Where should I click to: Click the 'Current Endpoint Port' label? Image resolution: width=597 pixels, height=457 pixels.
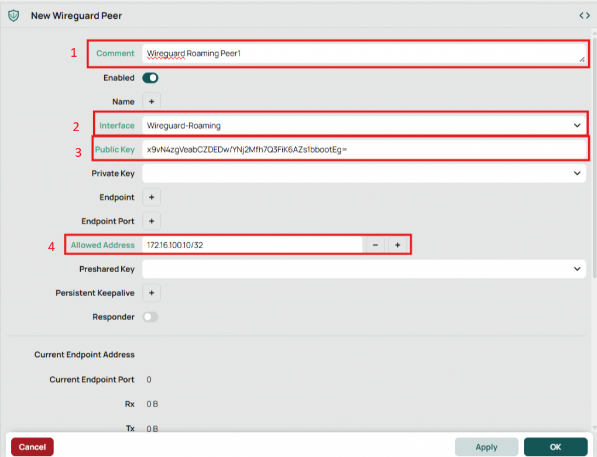pos(92,380)
